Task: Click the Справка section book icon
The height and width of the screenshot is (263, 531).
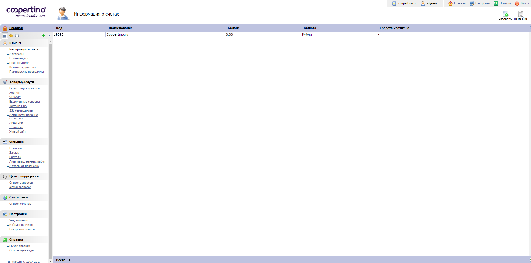Action: (5, 239)
